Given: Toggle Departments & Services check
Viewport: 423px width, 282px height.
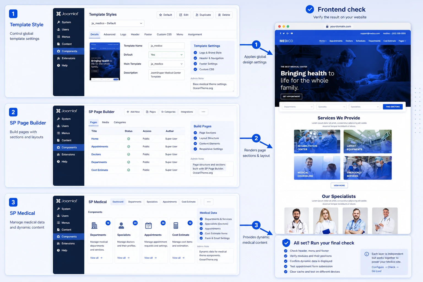Looking at the screenshot, I should [x=201, y=219].
